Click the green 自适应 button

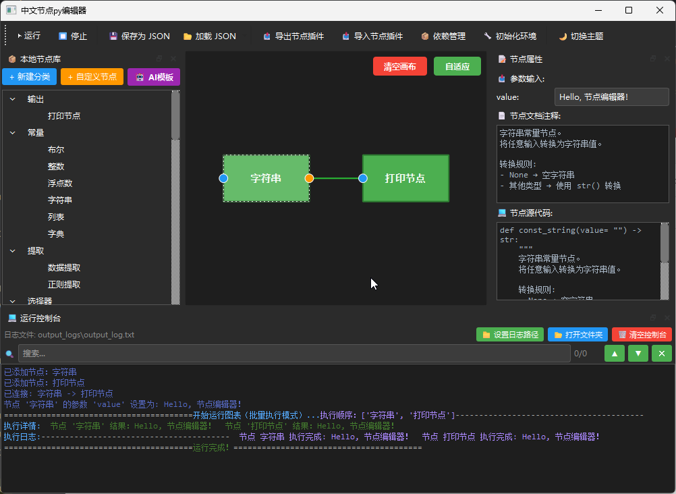pyautogui.click(x=457, y=67)
